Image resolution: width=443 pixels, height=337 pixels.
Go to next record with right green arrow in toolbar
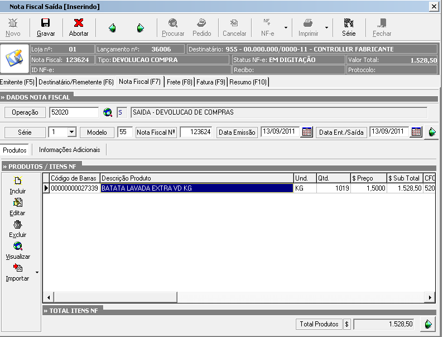141,28
